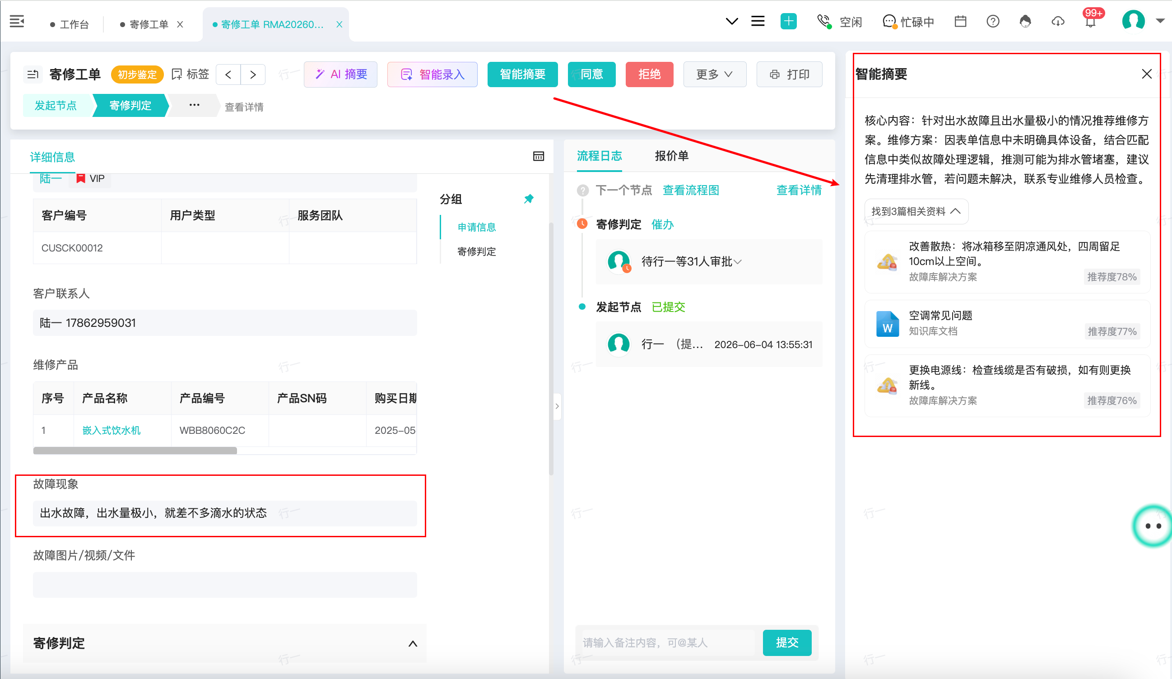Expand the 更多 dropdown
This screenshot has width=1172, height=679.
coord(715,74)
